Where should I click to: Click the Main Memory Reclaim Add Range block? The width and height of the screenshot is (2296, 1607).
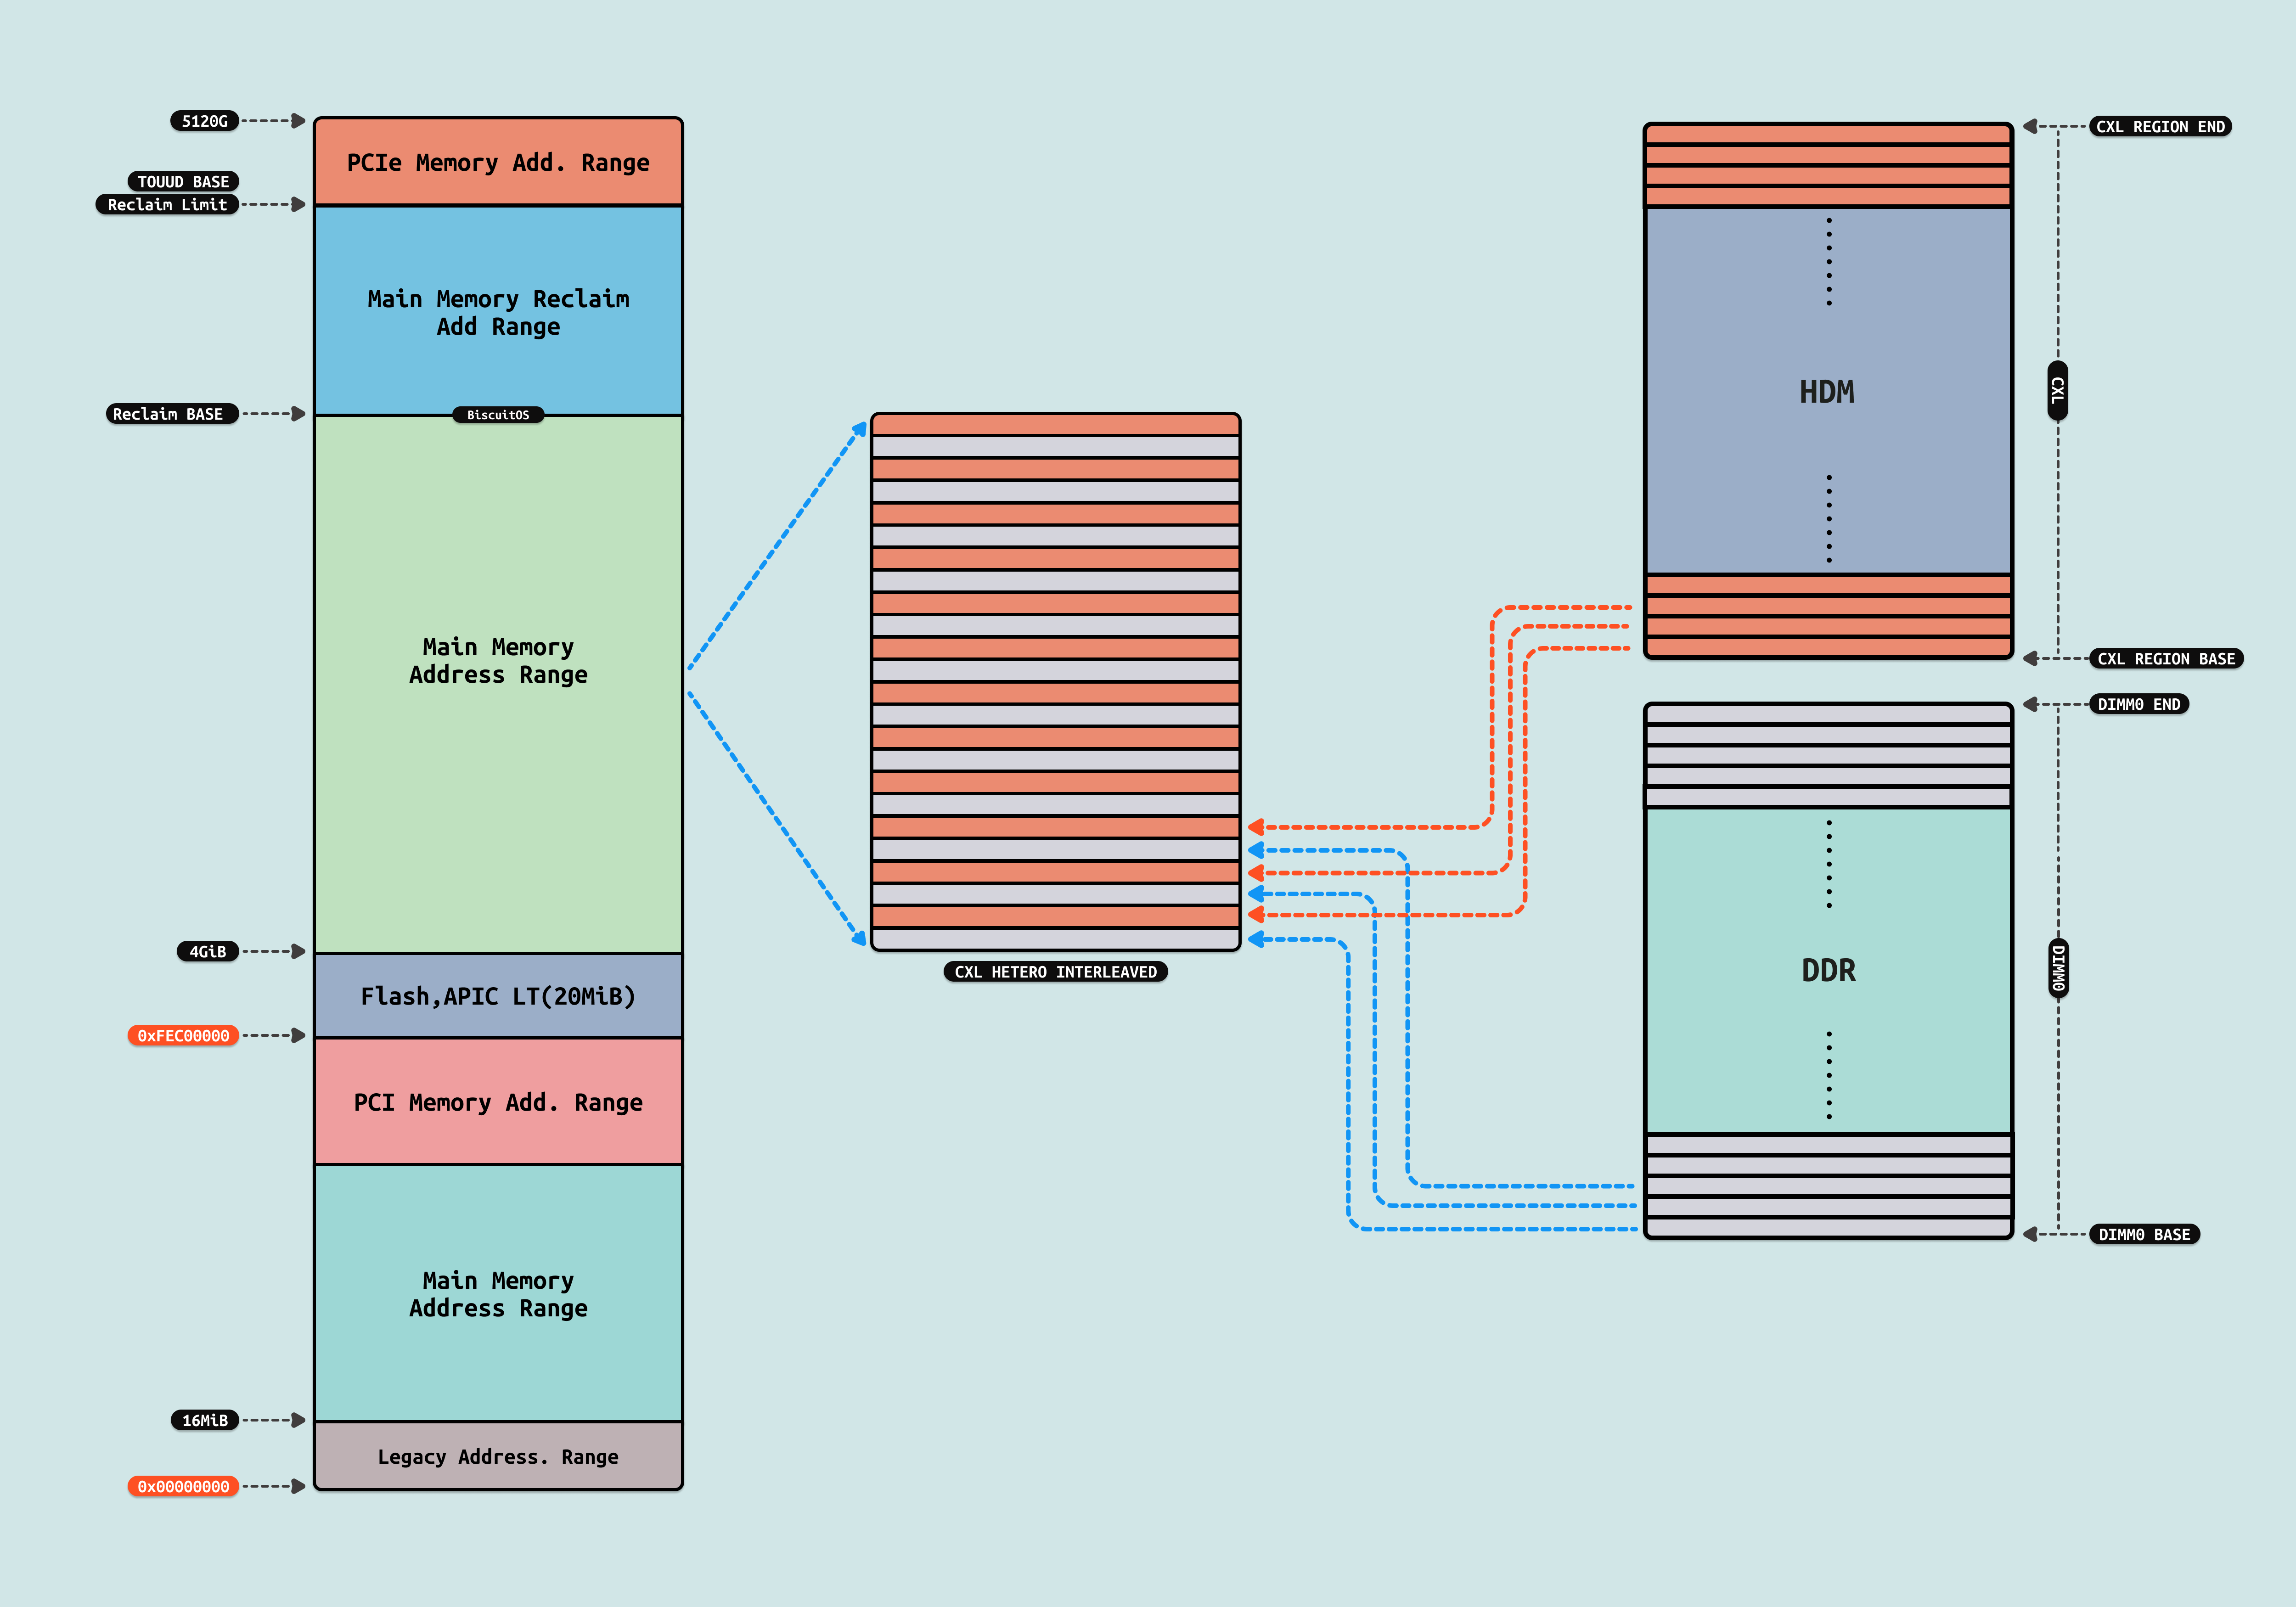click(x=498, y=312)
